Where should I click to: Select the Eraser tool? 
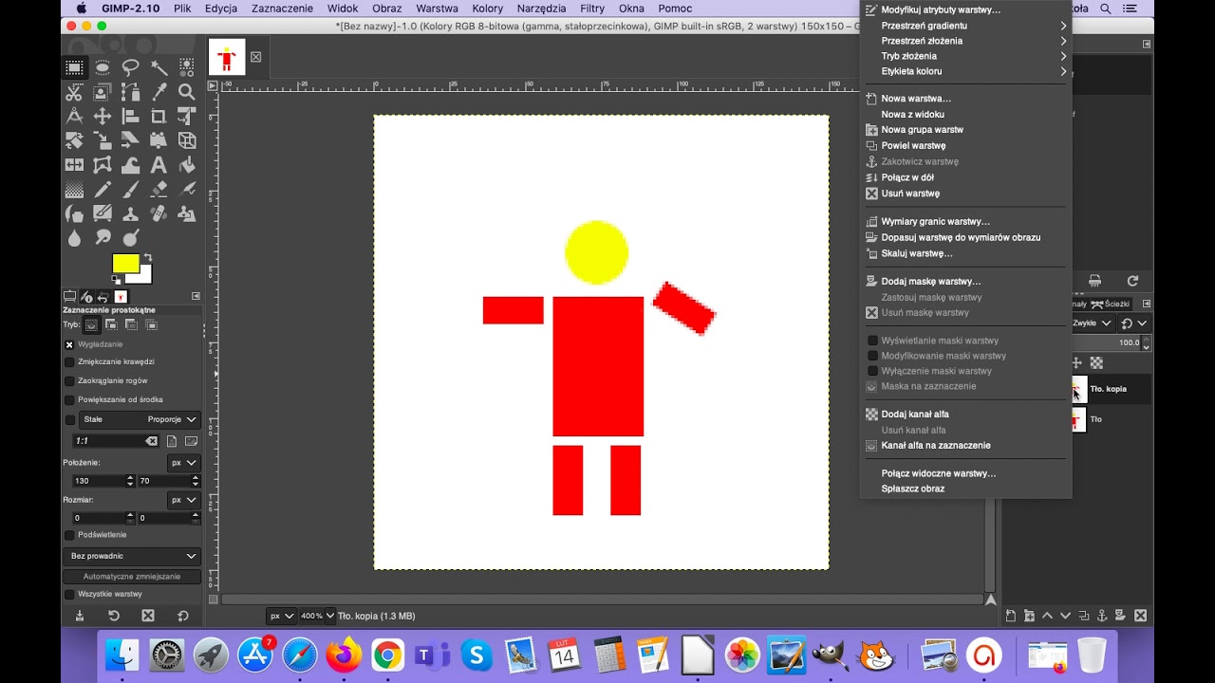tap(159, 190)
